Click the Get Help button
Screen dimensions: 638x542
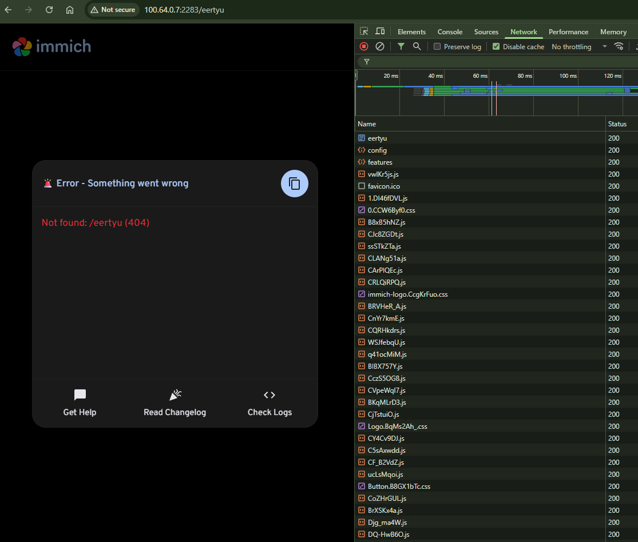(x=80, y=403)
